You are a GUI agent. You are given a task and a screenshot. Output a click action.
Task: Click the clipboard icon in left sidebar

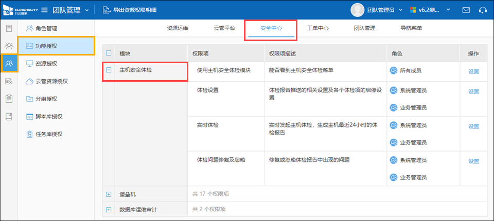coord(9,98)
